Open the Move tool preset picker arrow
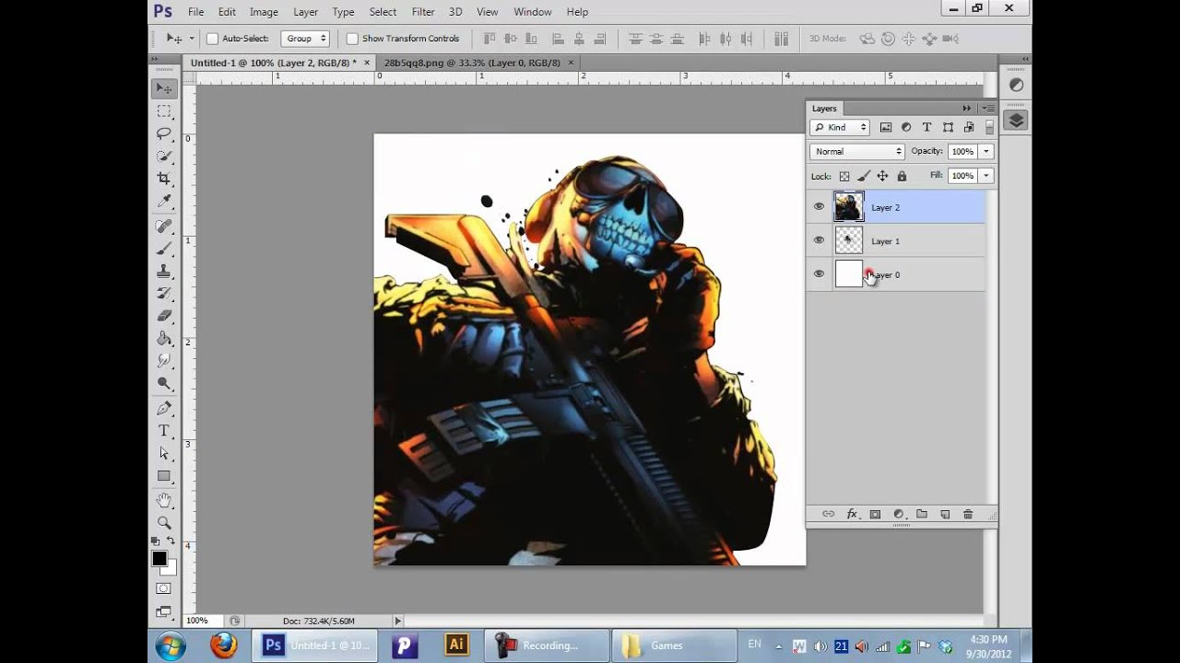Screen dimensions: 1180x663 coord(191,39)
